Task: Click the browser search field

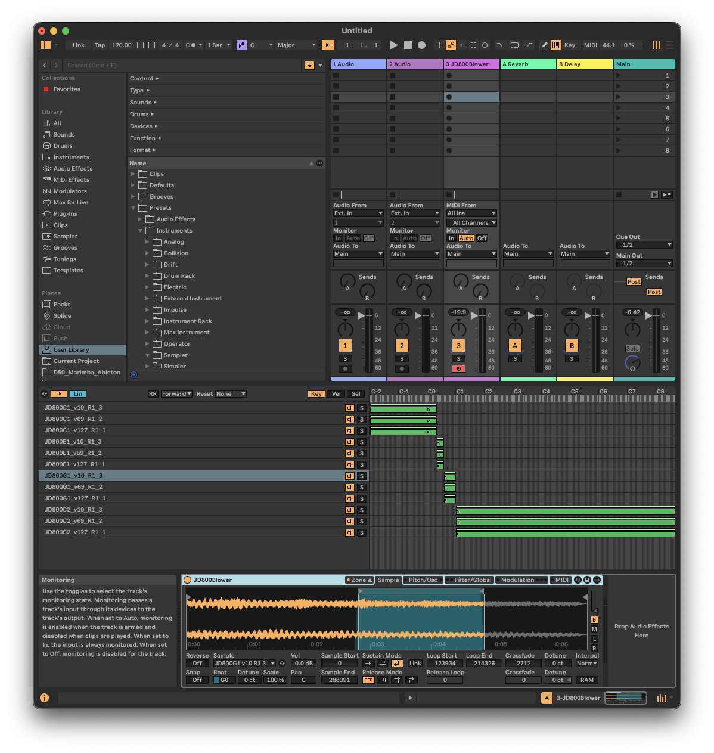Action: click(184, 65)
